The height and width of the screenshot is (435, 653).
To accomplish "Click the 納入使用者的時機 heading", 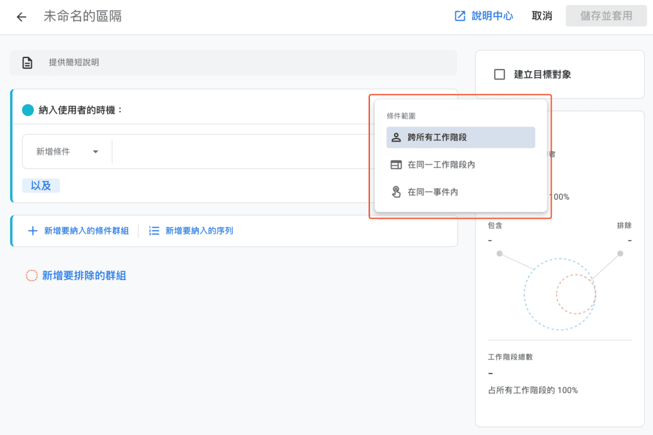I will (x=81, y=110).
